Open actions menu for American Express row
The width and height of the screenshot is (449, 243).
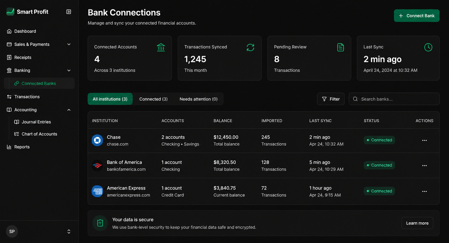point(424,191)
